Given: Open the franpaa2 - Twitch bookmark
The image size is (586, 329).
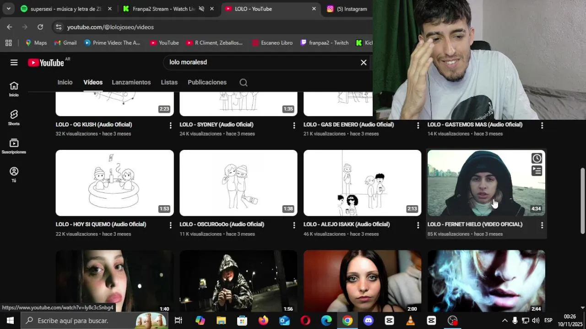Looking at the screenshot, I should coord(325,43).
